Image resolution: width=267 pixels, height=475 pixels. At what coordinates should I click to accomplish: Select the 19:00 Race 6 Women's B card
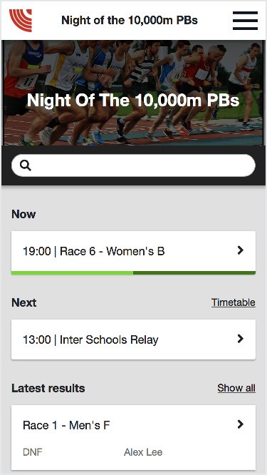[x=133, y=251]
